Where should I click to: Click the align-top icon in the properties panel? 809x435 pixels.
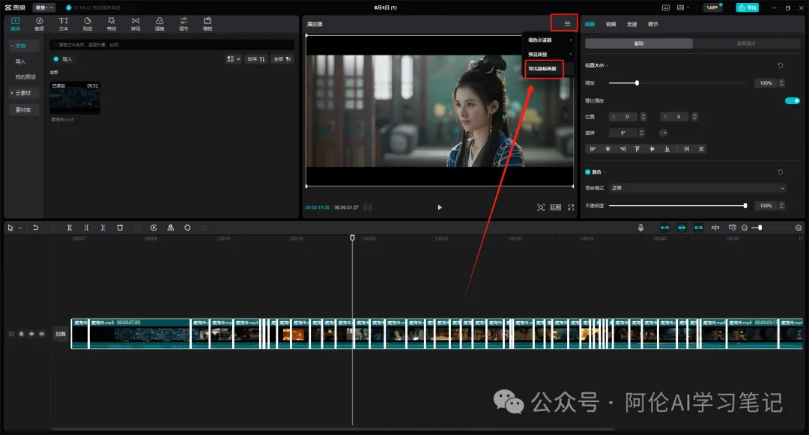(637, 149)
